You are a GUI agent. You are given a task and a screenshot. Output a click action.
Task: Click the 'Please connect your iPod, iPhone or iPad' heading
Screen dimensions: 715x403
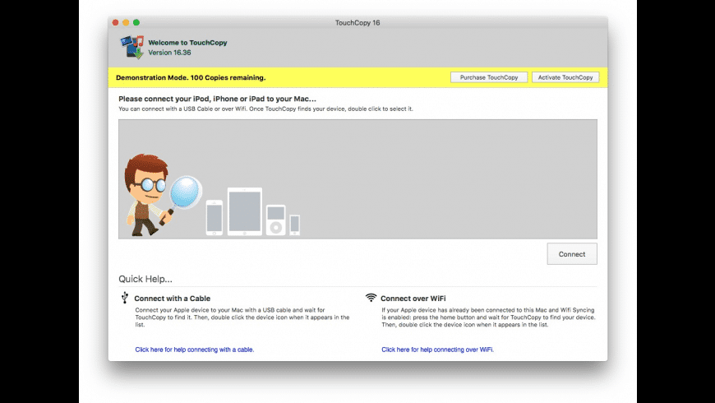[217, 99]
